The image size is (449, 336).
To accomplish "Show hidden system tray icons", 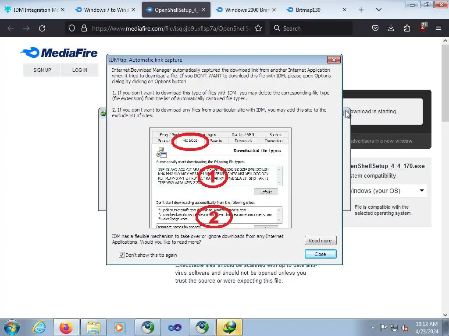I will pyautogui.click(x=373, y=328).
